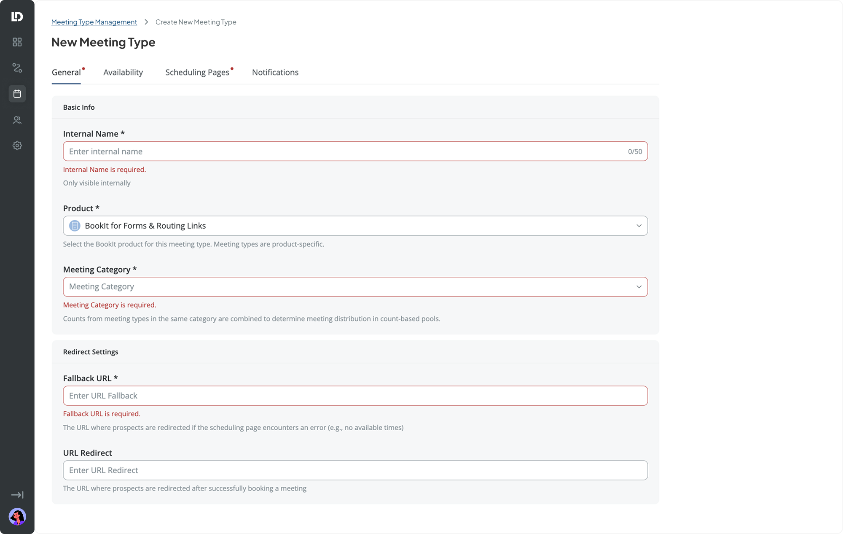The image size is (843, 534).
Task: Click the fallback redirect help text
Action: click(233, 428)
